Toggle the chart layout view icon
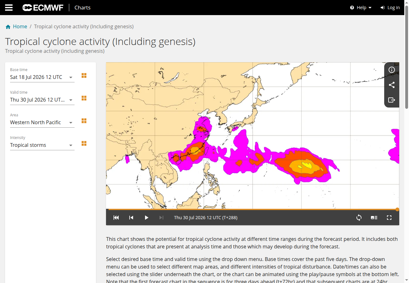The image size is (409, 283). pyautogui.click(x=374, y=218)
